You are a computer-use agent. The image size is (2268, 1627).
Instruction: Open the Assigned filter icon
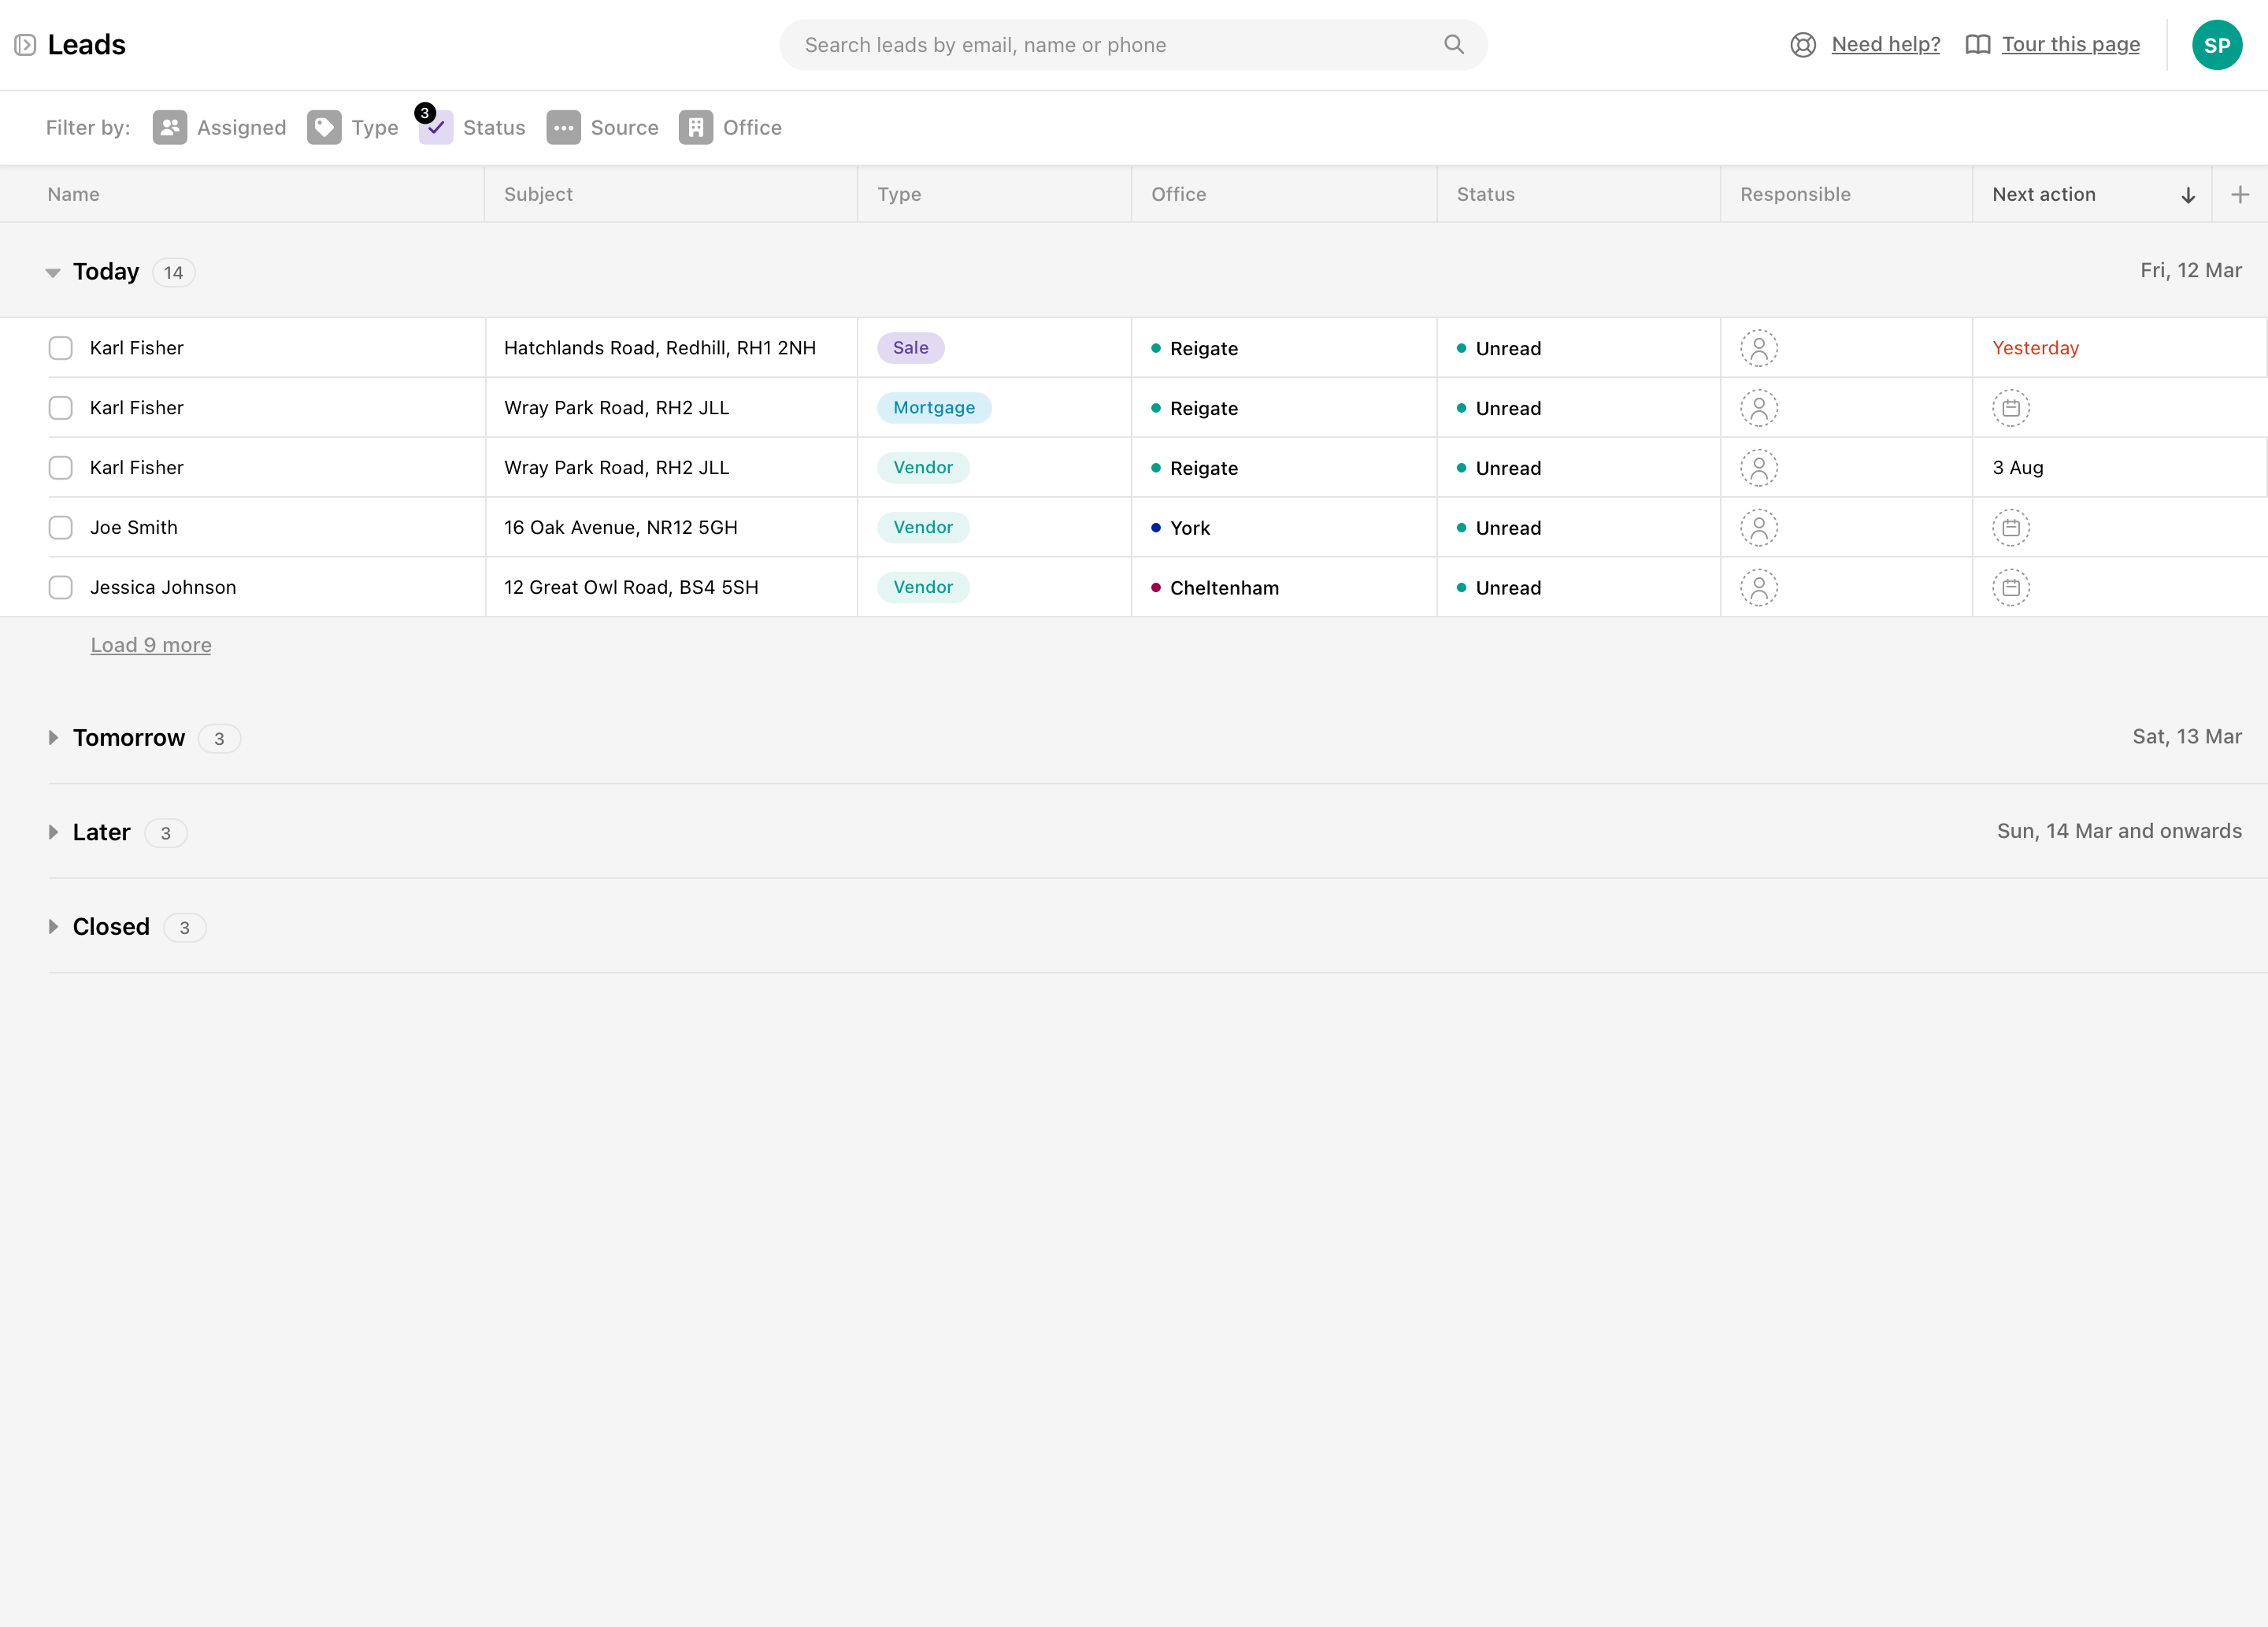tap(170, 127)
